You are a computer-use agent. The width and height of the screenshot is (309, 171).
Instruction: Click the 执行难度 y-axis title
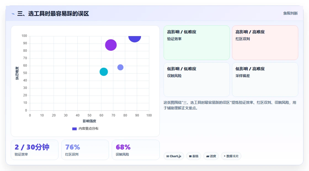click(17, 73)
